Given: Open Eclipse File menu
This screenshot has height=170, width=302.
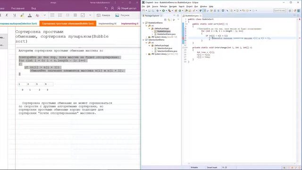Looking at the screenshot, I should click(143, 7).
